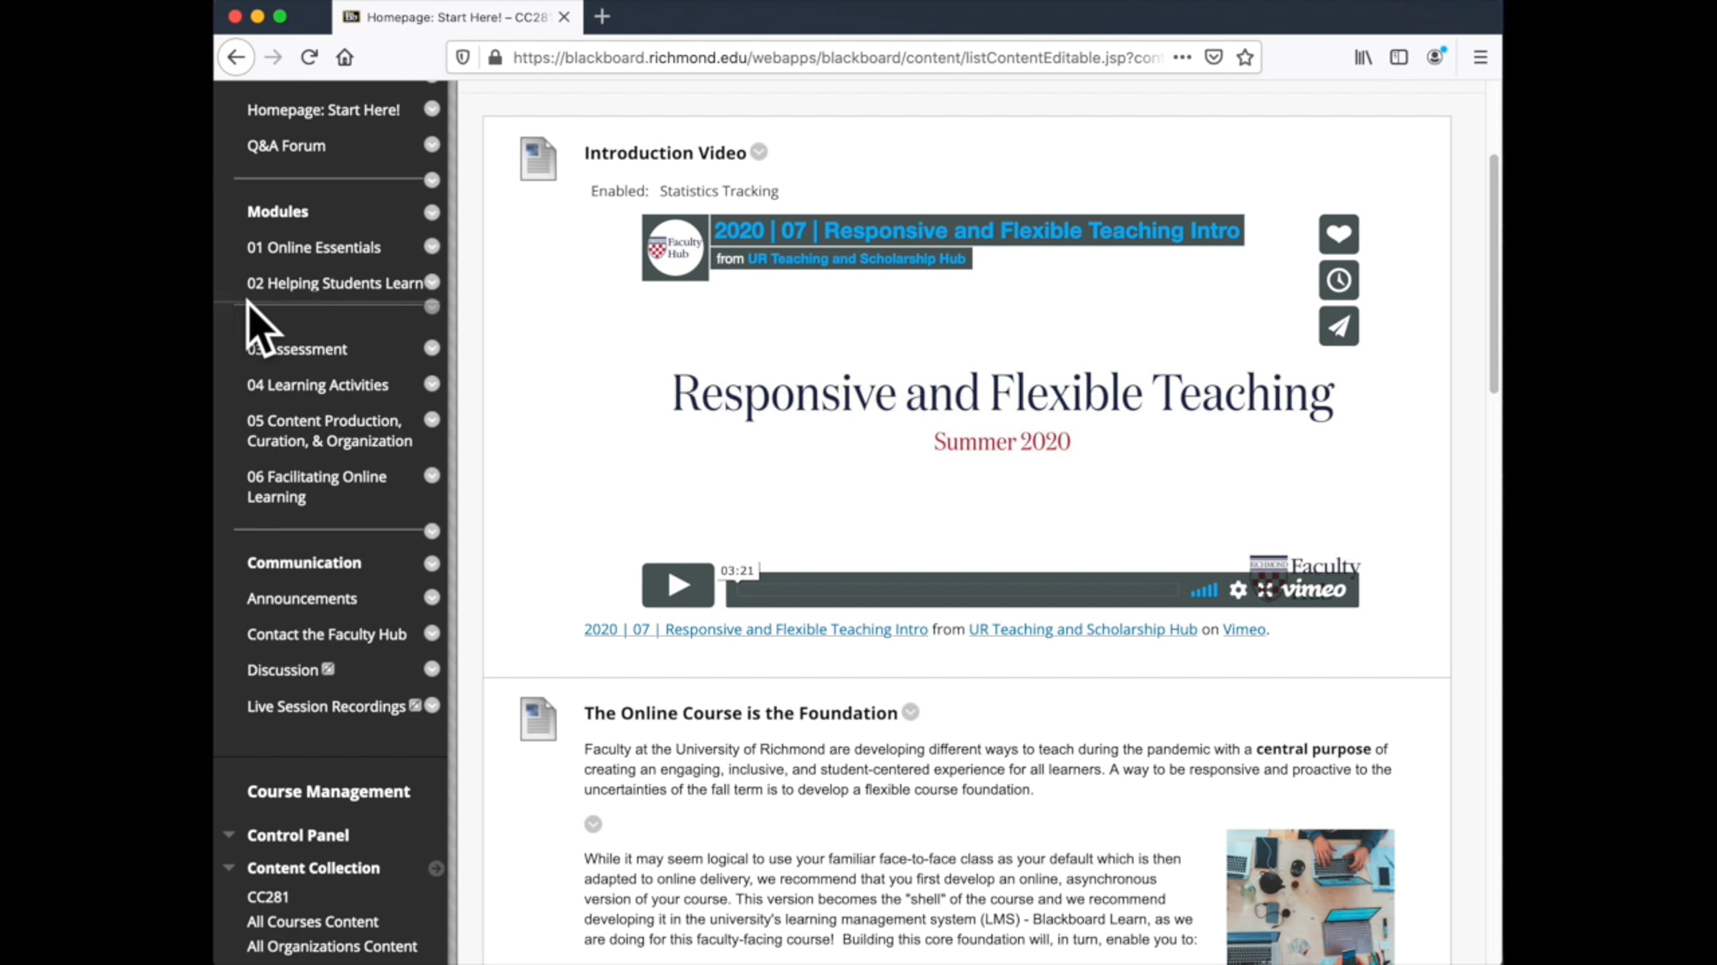Screen dimensions: 1717x965
Task: Toggle the Firefox sidebar view
Action: 1399,57
